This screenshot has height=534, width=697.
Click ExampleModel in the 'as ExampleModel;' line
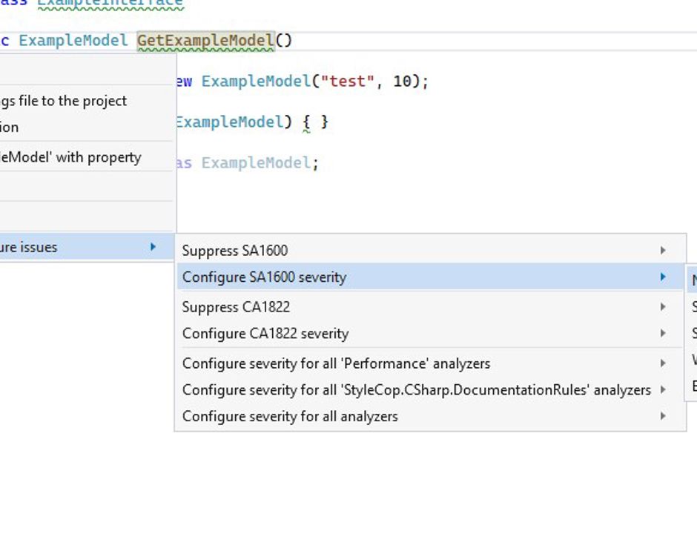pyautogui.click(x=256, y=162)
